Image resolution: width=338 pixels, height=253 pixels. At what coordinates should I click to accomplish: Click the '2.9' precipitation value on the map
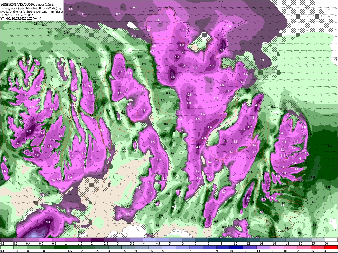click(x=48, y=222)
